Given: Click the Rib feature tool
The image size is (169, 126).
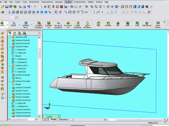Looking at the screenshot, I should (x=118, y=24).
